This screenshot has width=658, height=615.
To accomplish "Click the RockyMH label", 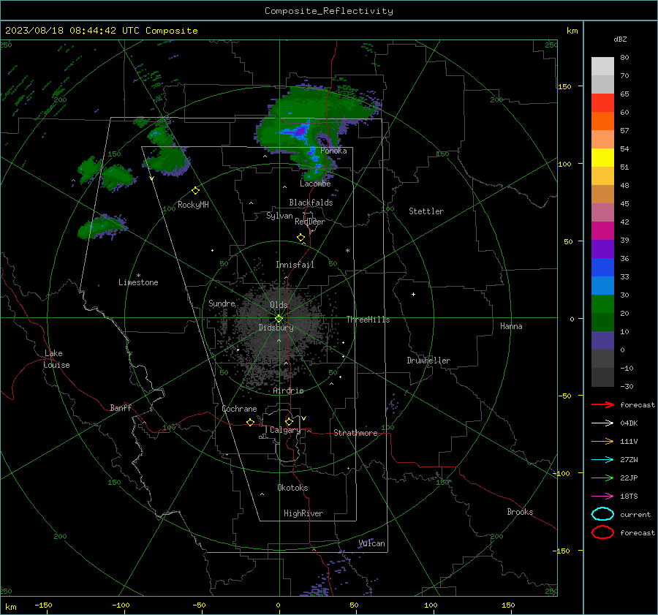I will pyautogui.click(x=193, y=205).
